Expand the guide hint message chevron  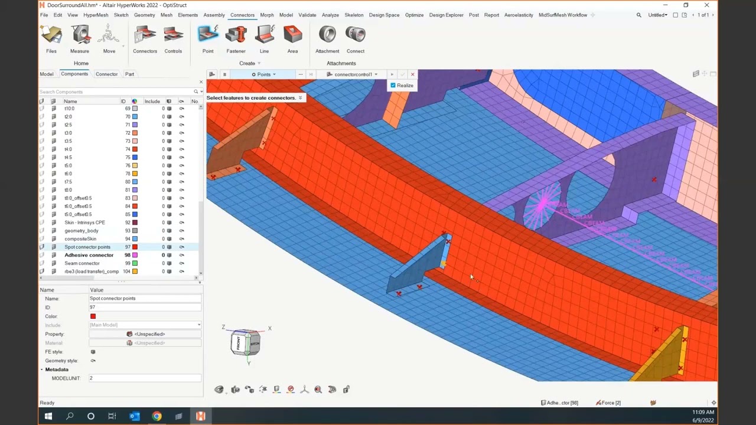pyautogui.click(x=300, y=98)
